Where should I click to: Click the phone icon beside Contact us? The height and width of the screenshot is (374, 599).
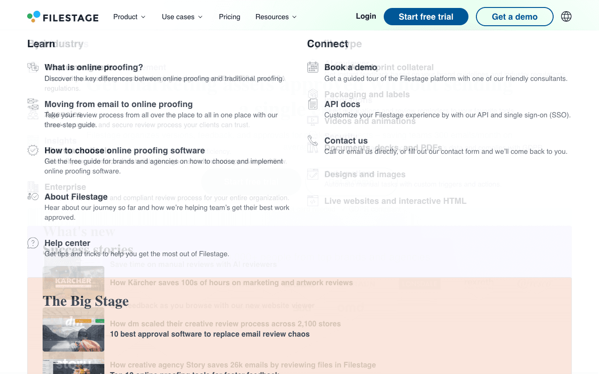coord(313,141)
